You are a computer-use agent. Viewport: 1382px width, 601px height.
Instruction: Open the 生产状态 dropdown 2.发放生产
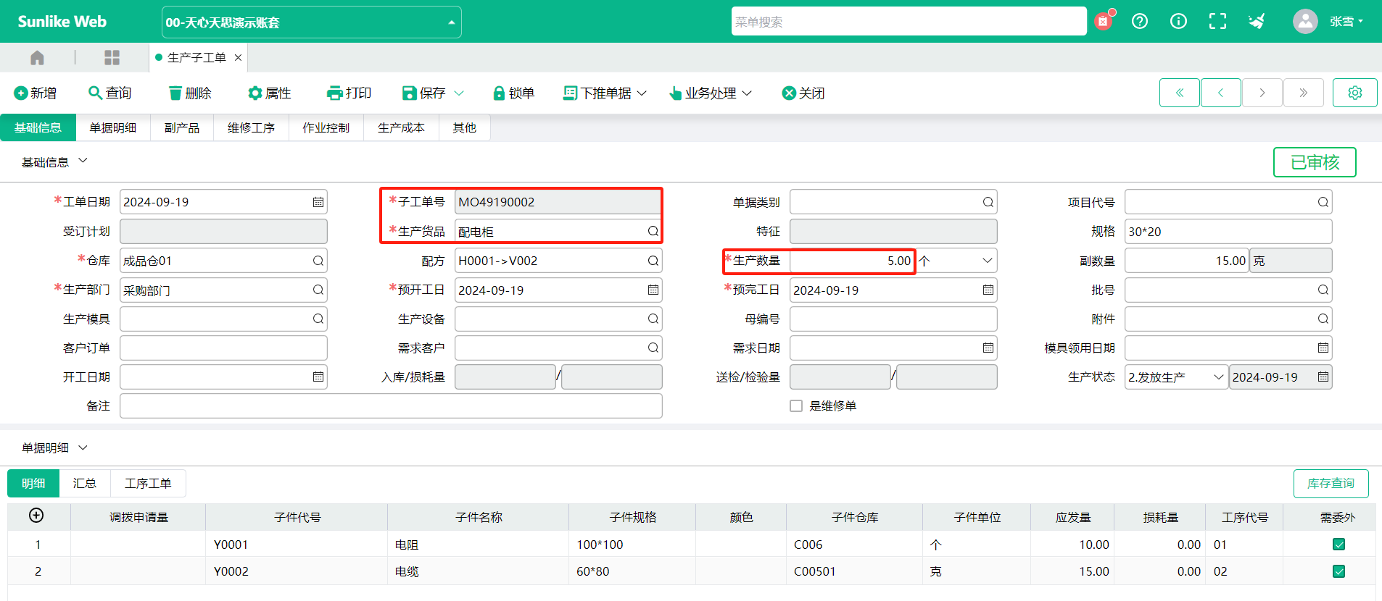click(1175, 377)
